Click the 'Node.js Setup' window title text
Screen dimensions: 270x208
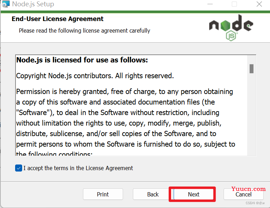(x=33, y=4)
